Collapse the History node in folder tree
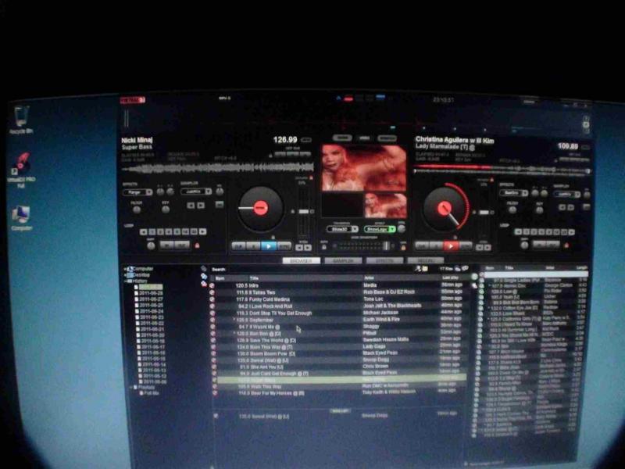This screenshot has width=625, height=469. pos(126,281)
